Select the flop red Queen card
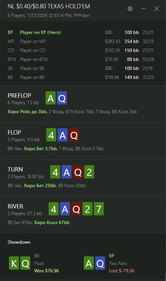166x281 pixels. (x=74, y=135)
